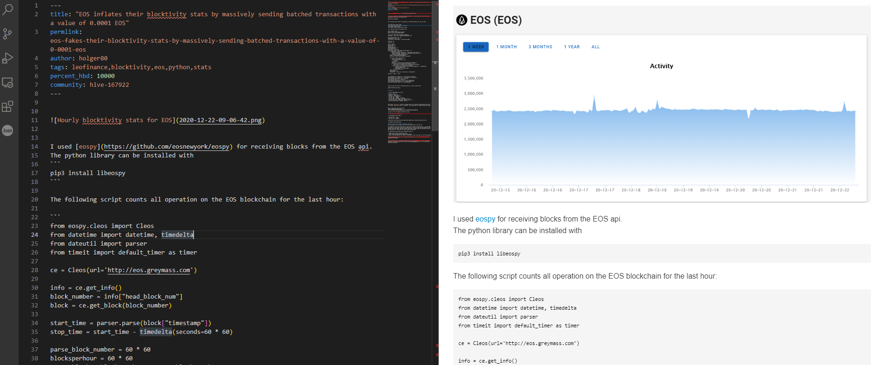Viewport: 877px width, 365px height.
Task: Switch chart to 1 MONTH
Action: [x=506, y=47]
